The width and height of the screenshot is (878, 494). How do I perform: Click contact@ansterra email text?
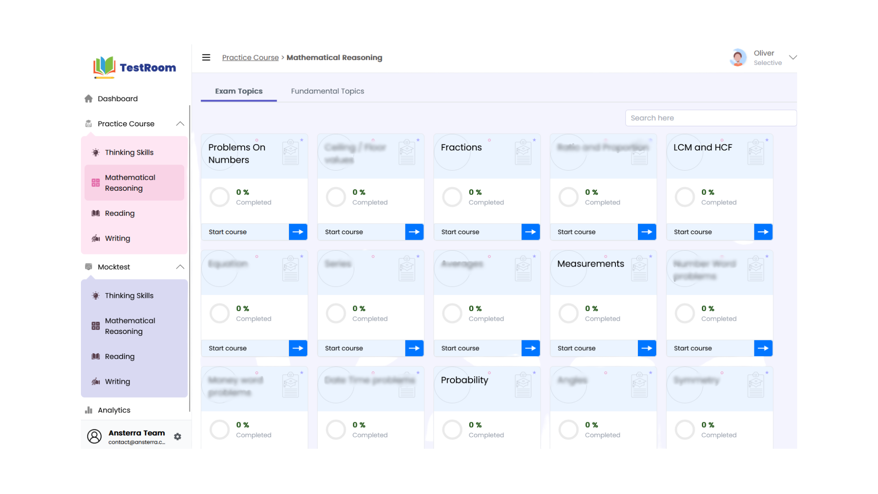click(x=137, y=442)
